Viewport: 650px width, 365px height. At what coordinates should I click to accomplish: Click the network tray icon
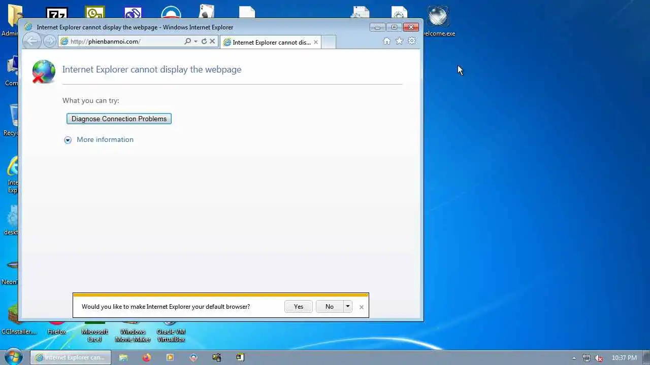coord(587,358)
